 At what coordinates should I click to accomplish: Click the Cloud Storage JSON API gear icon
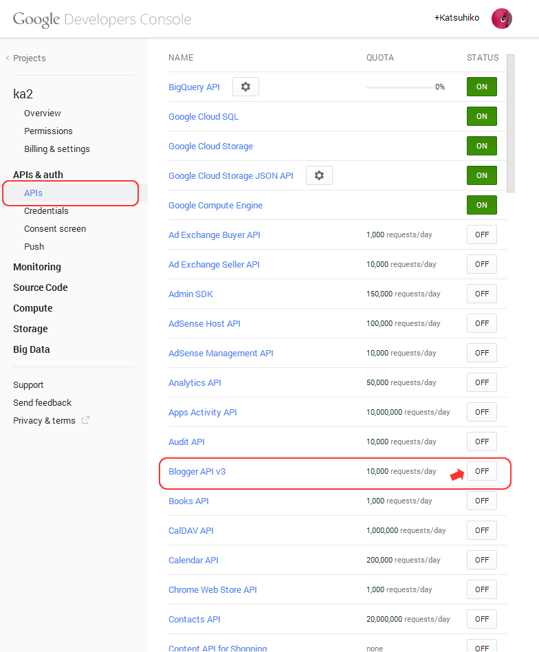pyautogui.click(x=319, y=175)
